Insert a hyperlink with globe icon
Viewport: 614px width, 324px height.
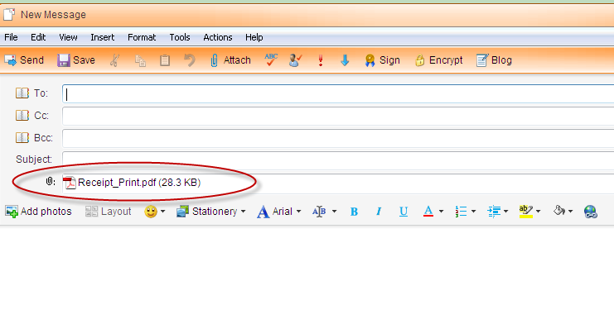[x=591, y=212]
